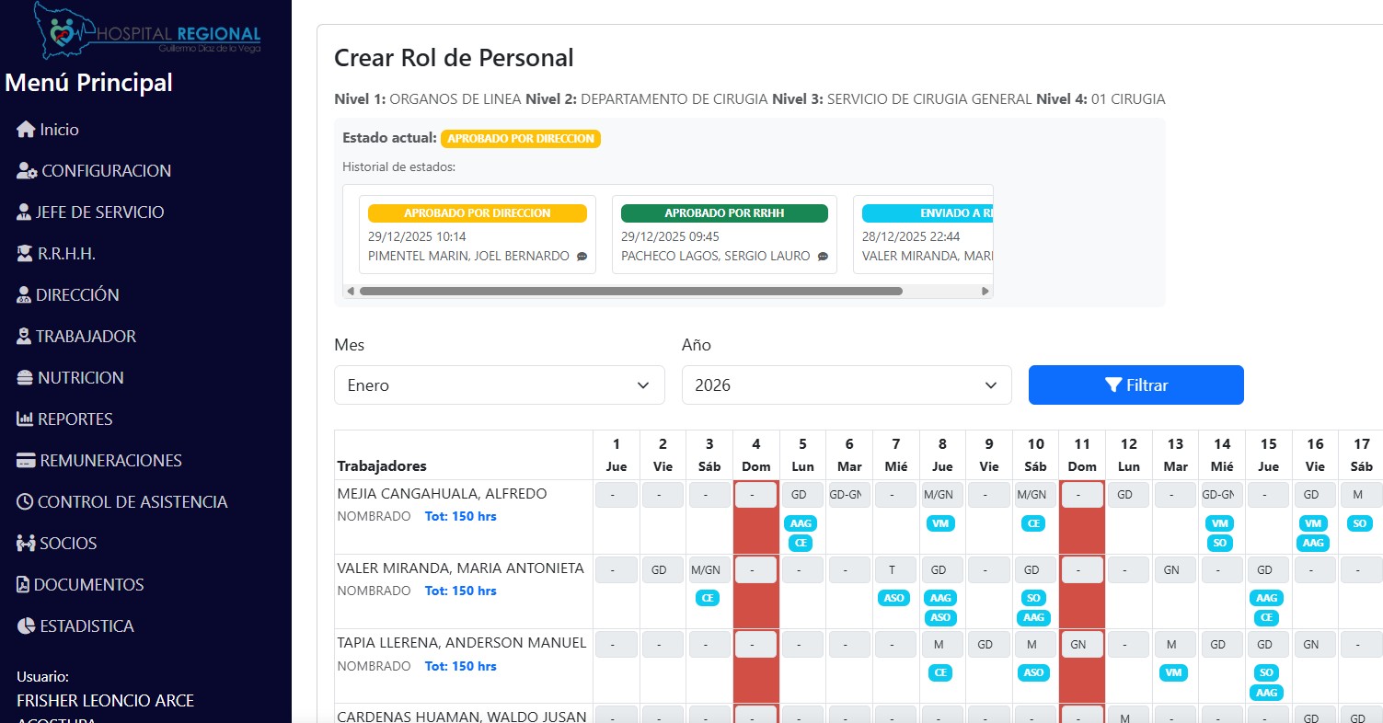
Task: Click the scrollbar right arrow in Historial
Action: (985, 291)
